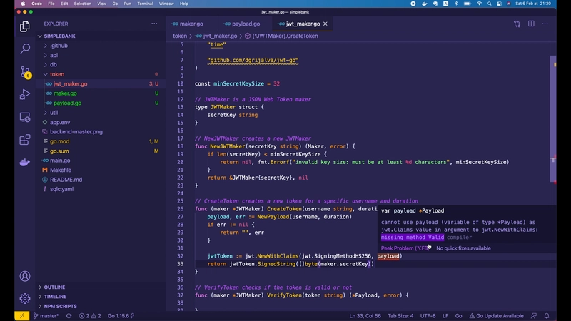Open go.mod in the file explorer

pyautogui.click(x=59, y=141)
